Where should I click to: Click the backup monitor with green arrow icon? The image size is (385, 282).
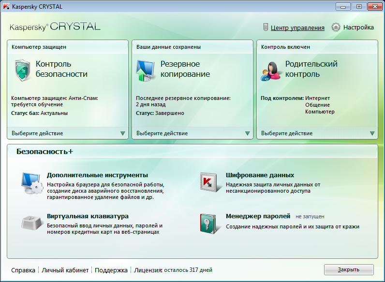click(x=145, y=70)
